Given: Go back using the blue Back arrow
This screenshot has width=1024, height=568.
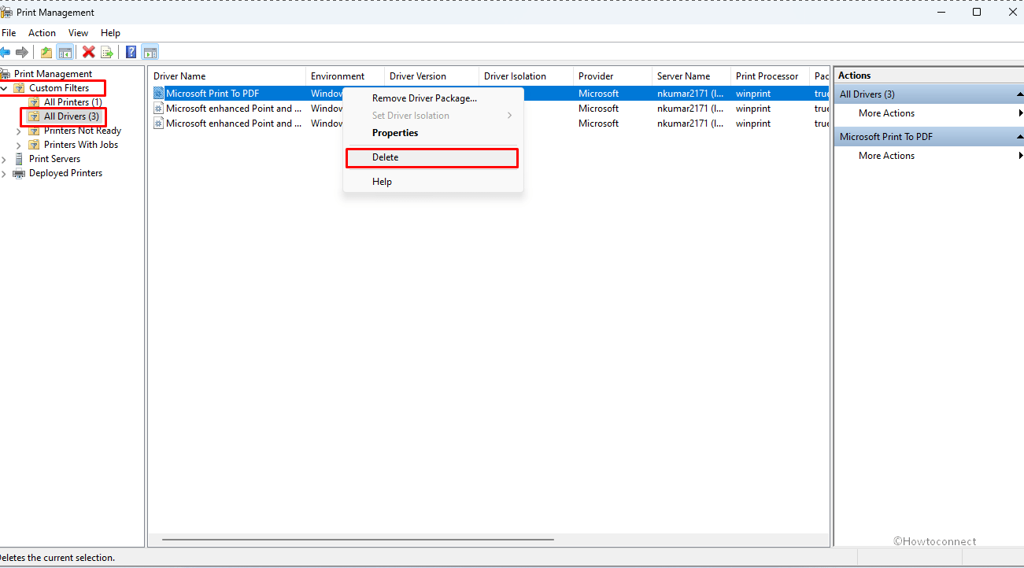Looking at the screenshot, I should tap(5, 52).
